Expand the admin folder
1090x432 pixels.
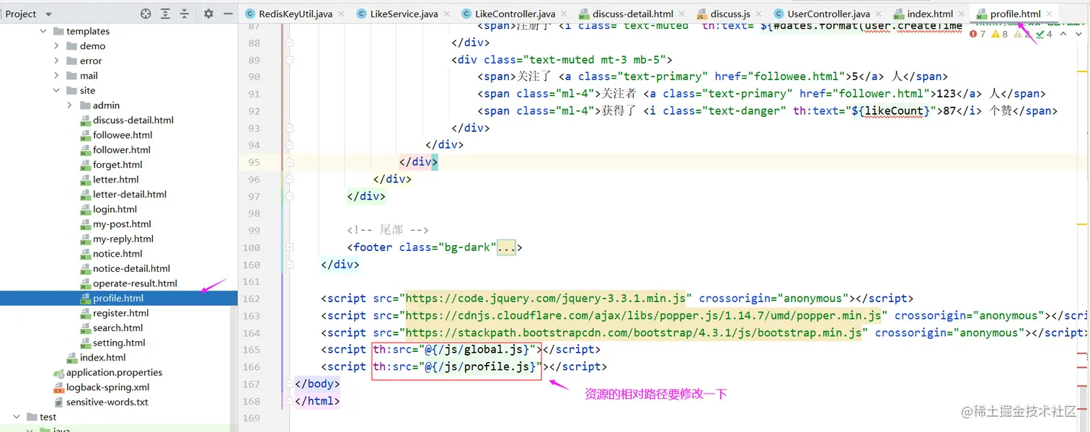[70, 105]
